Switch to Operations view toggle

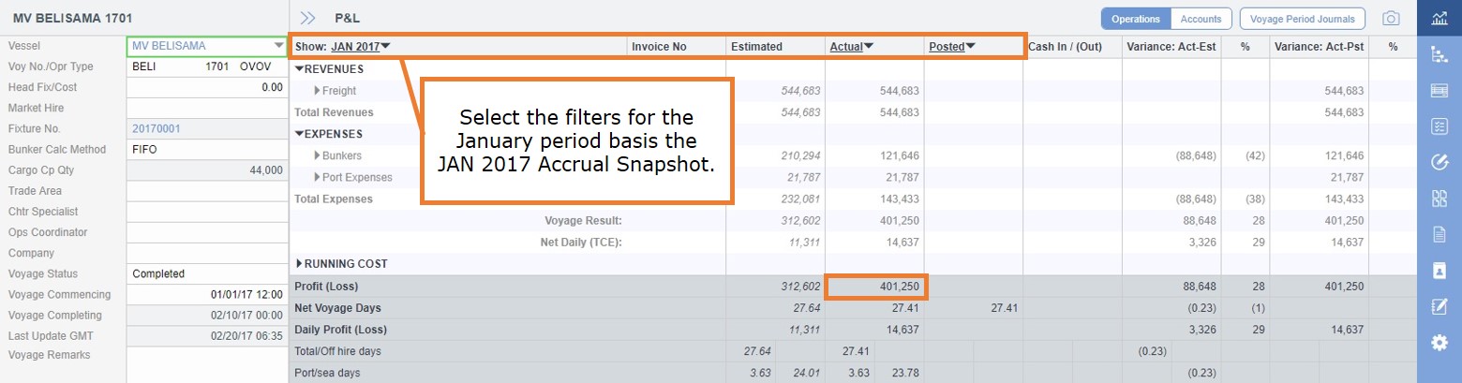click(1136, 18)
